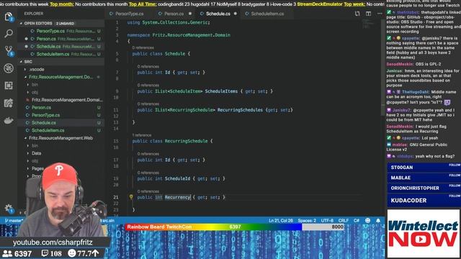Collapse the SRC folder section
Image resolution: width=461 pixels, height=259 pixels.
point(28,62)
